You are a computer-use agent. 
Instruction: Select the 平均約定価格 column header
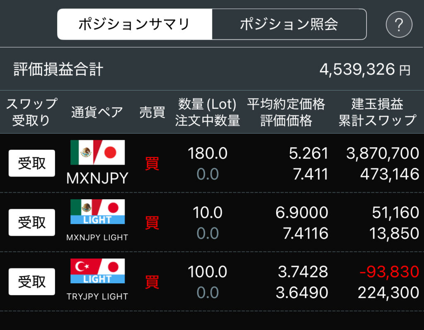click(286, 104)
